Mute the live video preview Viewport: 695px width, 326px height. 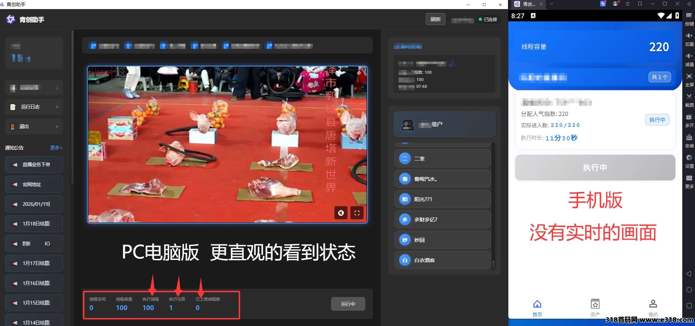(x=341, y=213)
